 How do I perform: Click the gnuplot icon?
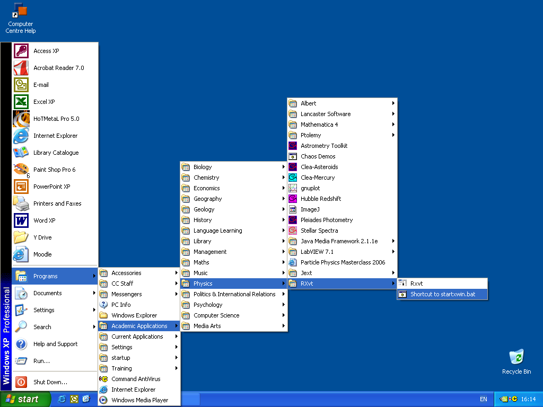pos(293,188)
